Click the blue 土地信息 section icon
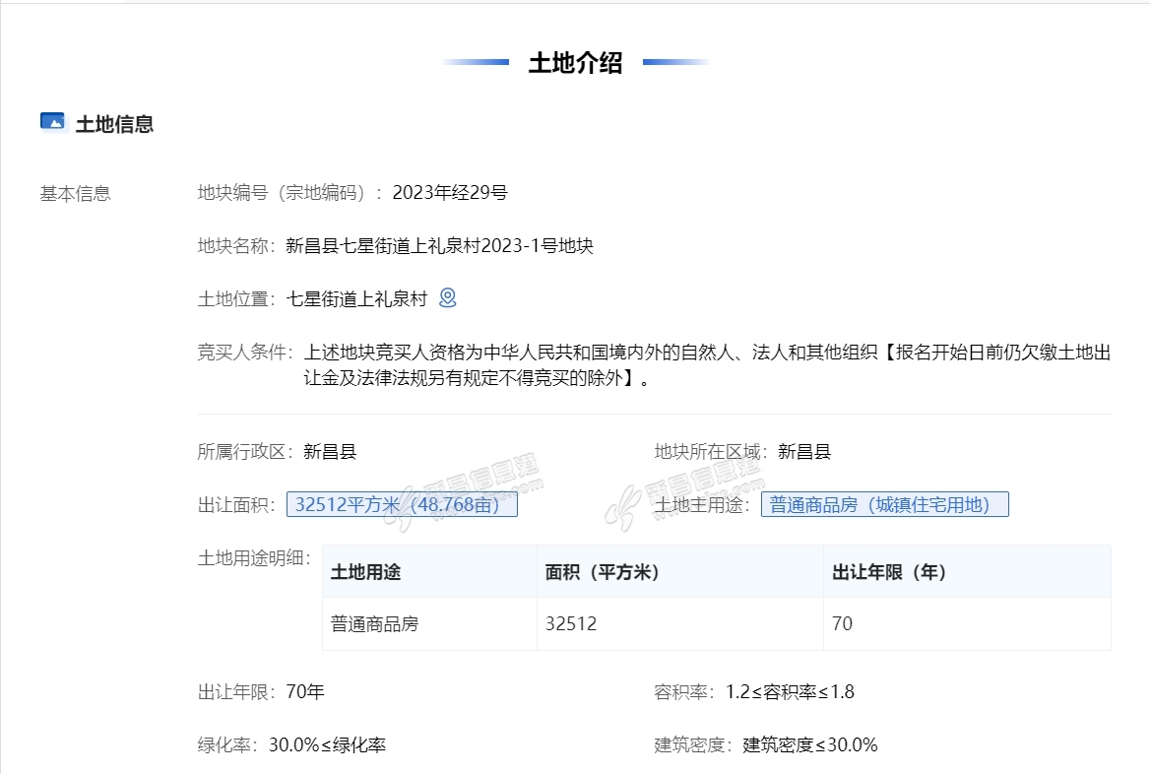The image size is (1150, 774). pyautogui.click(x=52, y=121)
